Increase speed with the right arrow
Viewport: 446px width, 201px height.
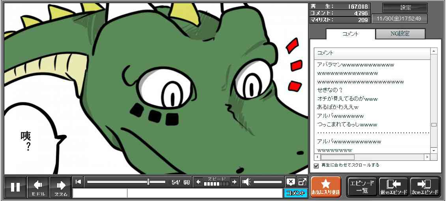tap(234, 182)
